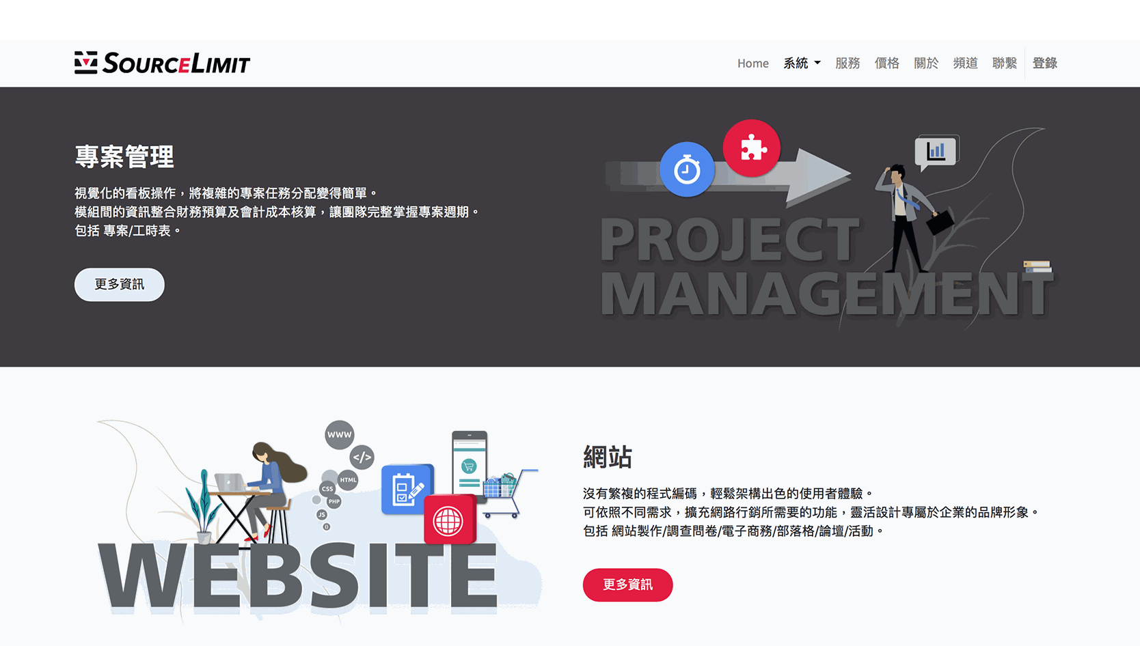Select 聯繫 in the navigation bar
The height and width of the screenshot is (646, 1140).
click(x=1005, y=64)
